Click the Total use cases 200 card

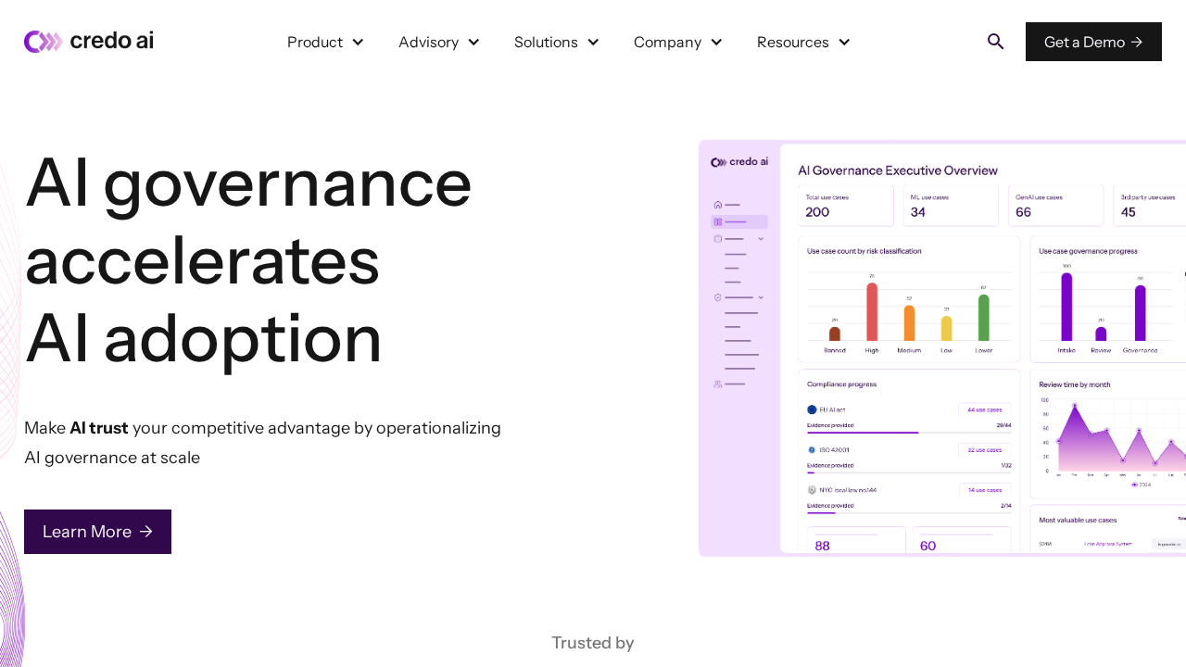pos(846,205)
